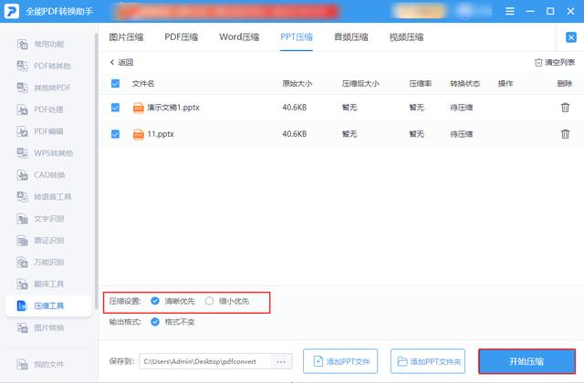Click the save path input field
Screen dimensions: 584x383
click(205, 361)
